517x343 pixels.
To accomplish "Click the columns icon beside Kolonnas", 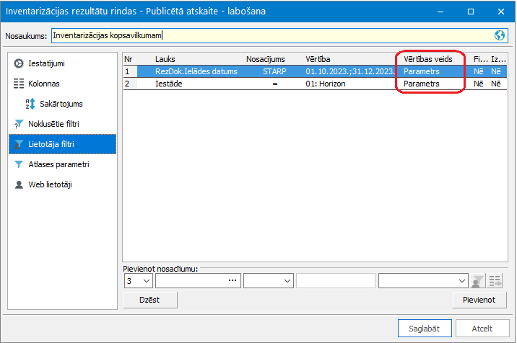I will point(19,84).
